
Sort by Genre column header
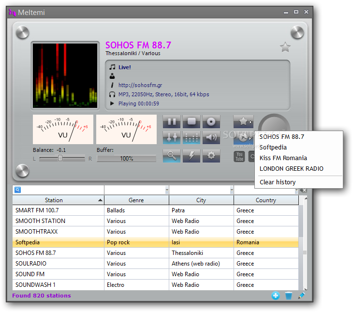136,200
